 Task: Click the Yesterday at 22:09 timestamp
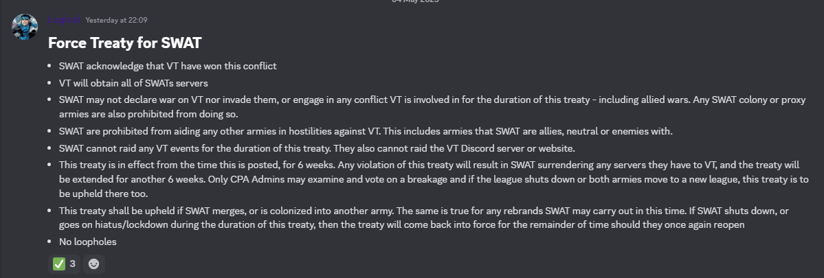[116, 21]
